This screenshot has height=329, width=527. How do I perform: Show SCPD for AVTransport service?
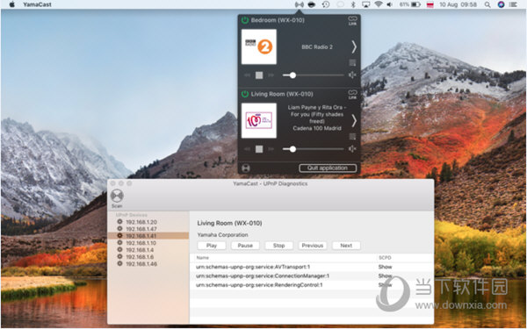pos(386,267)
